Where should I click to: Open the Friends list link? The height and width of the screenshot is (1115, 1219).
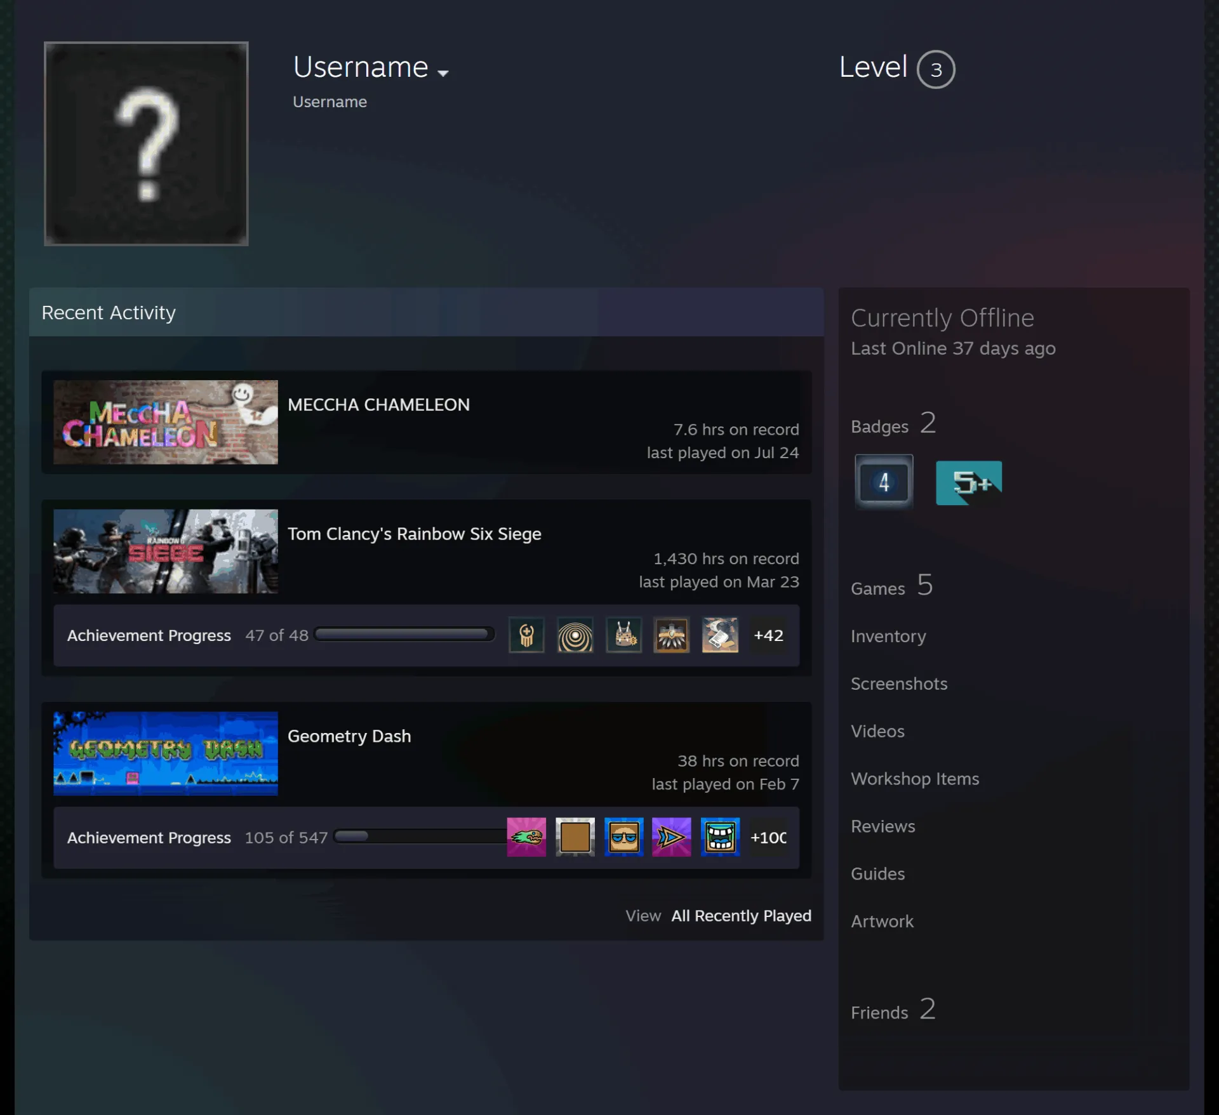[x=893, y=1010]
